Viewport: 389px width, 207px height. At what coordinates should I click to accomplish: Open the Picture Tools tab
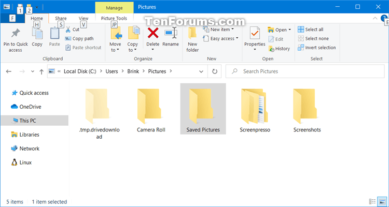pos(114,18)
